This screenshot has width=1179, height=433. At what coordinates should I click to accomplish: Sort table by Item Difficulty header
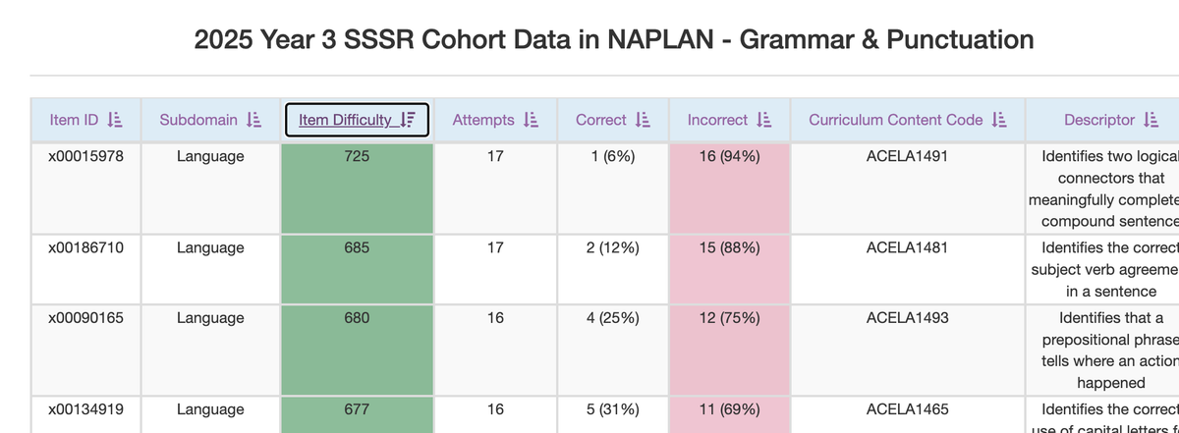345,120
